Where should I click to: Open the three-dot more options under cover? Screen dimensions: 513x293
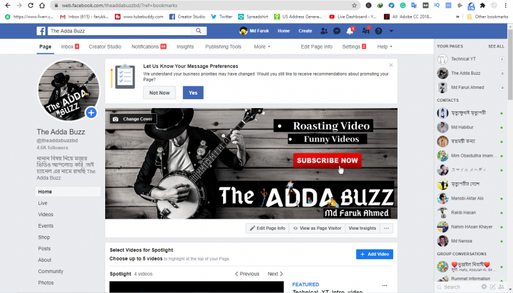point(387,228)
